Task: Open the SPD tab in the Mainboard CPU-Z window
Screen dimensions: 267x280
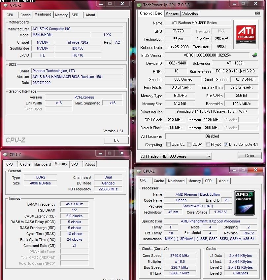Action: point(75,15)
